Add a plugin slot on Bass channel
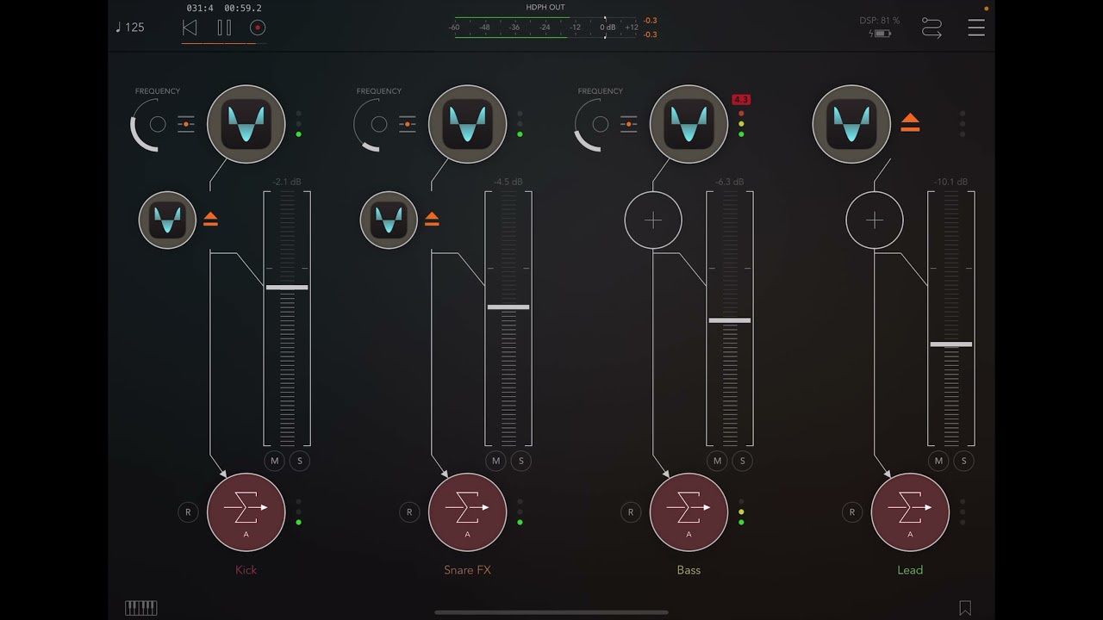1103x620 pixels. click(653, 220)
